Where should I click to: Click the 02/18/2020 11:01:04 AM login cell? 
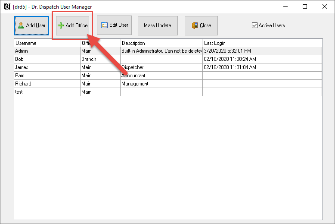pos(262,67)
